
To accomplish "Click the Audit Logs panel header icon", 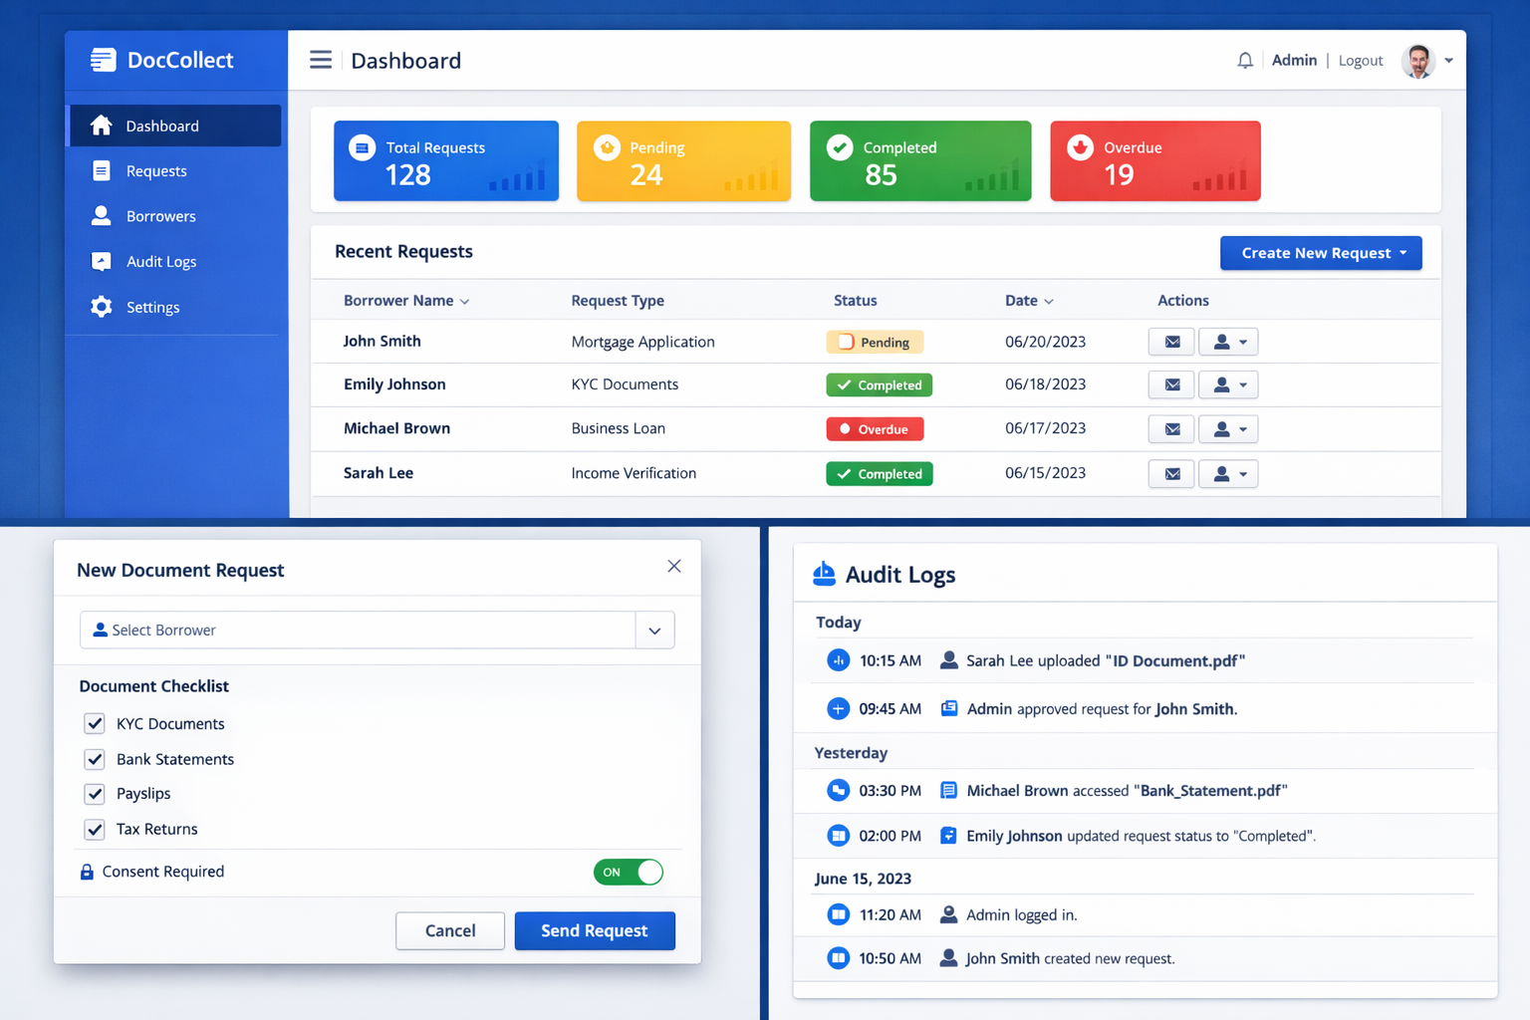I will click(x=824, y=574).
